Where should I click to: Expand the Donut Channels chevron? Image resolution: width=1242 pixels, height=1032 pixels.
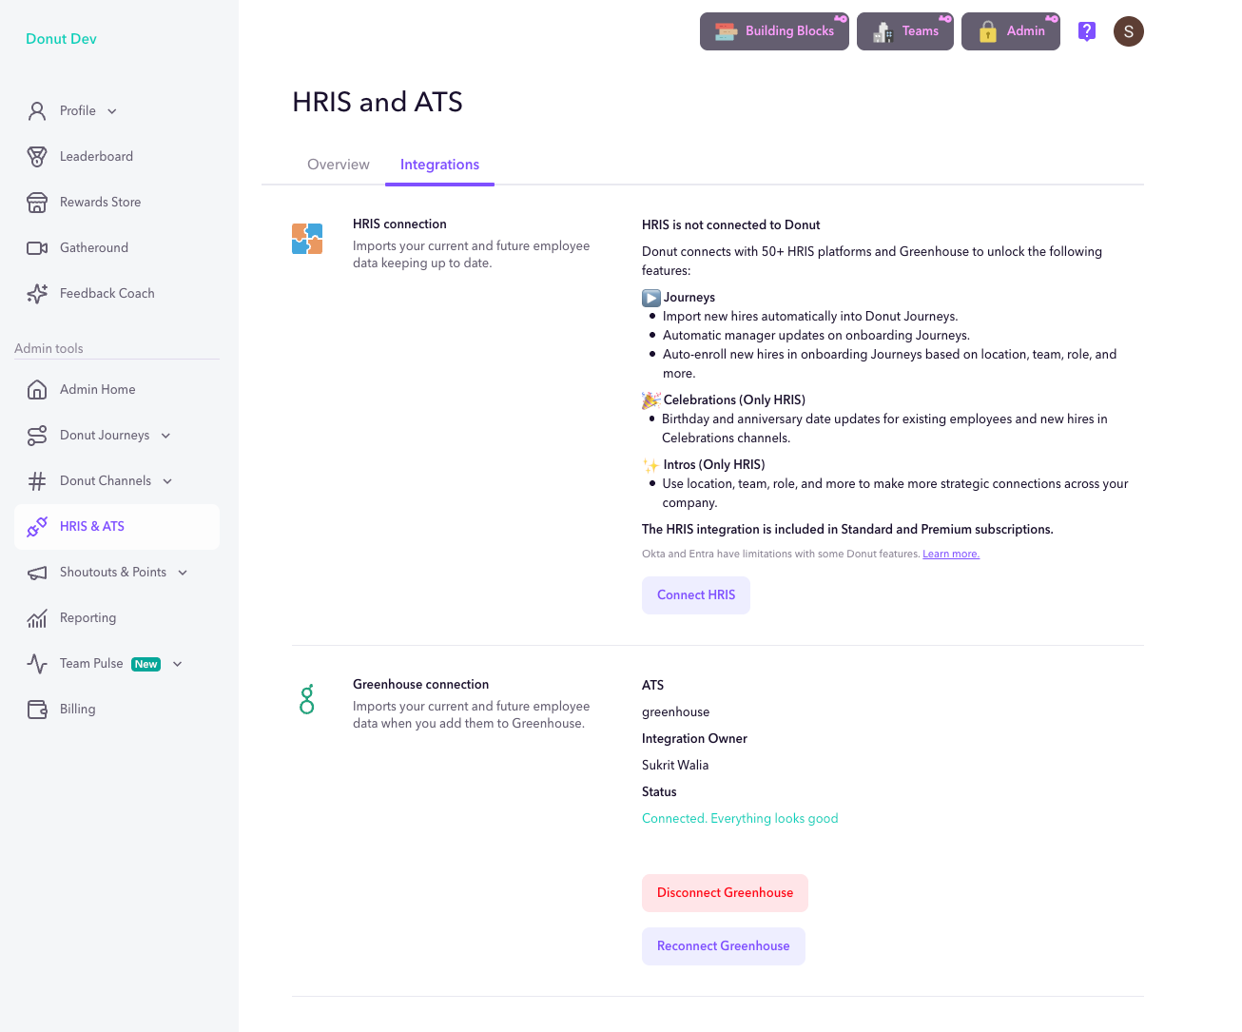[x=167, y=481]
